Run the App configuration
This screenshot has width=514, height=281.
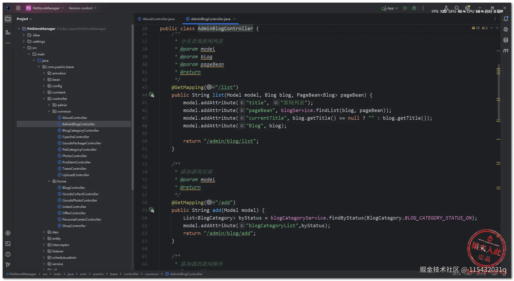(405, 8)
